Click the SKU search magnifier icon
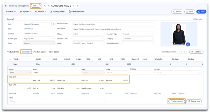210x112 pixels. point(53,24)
